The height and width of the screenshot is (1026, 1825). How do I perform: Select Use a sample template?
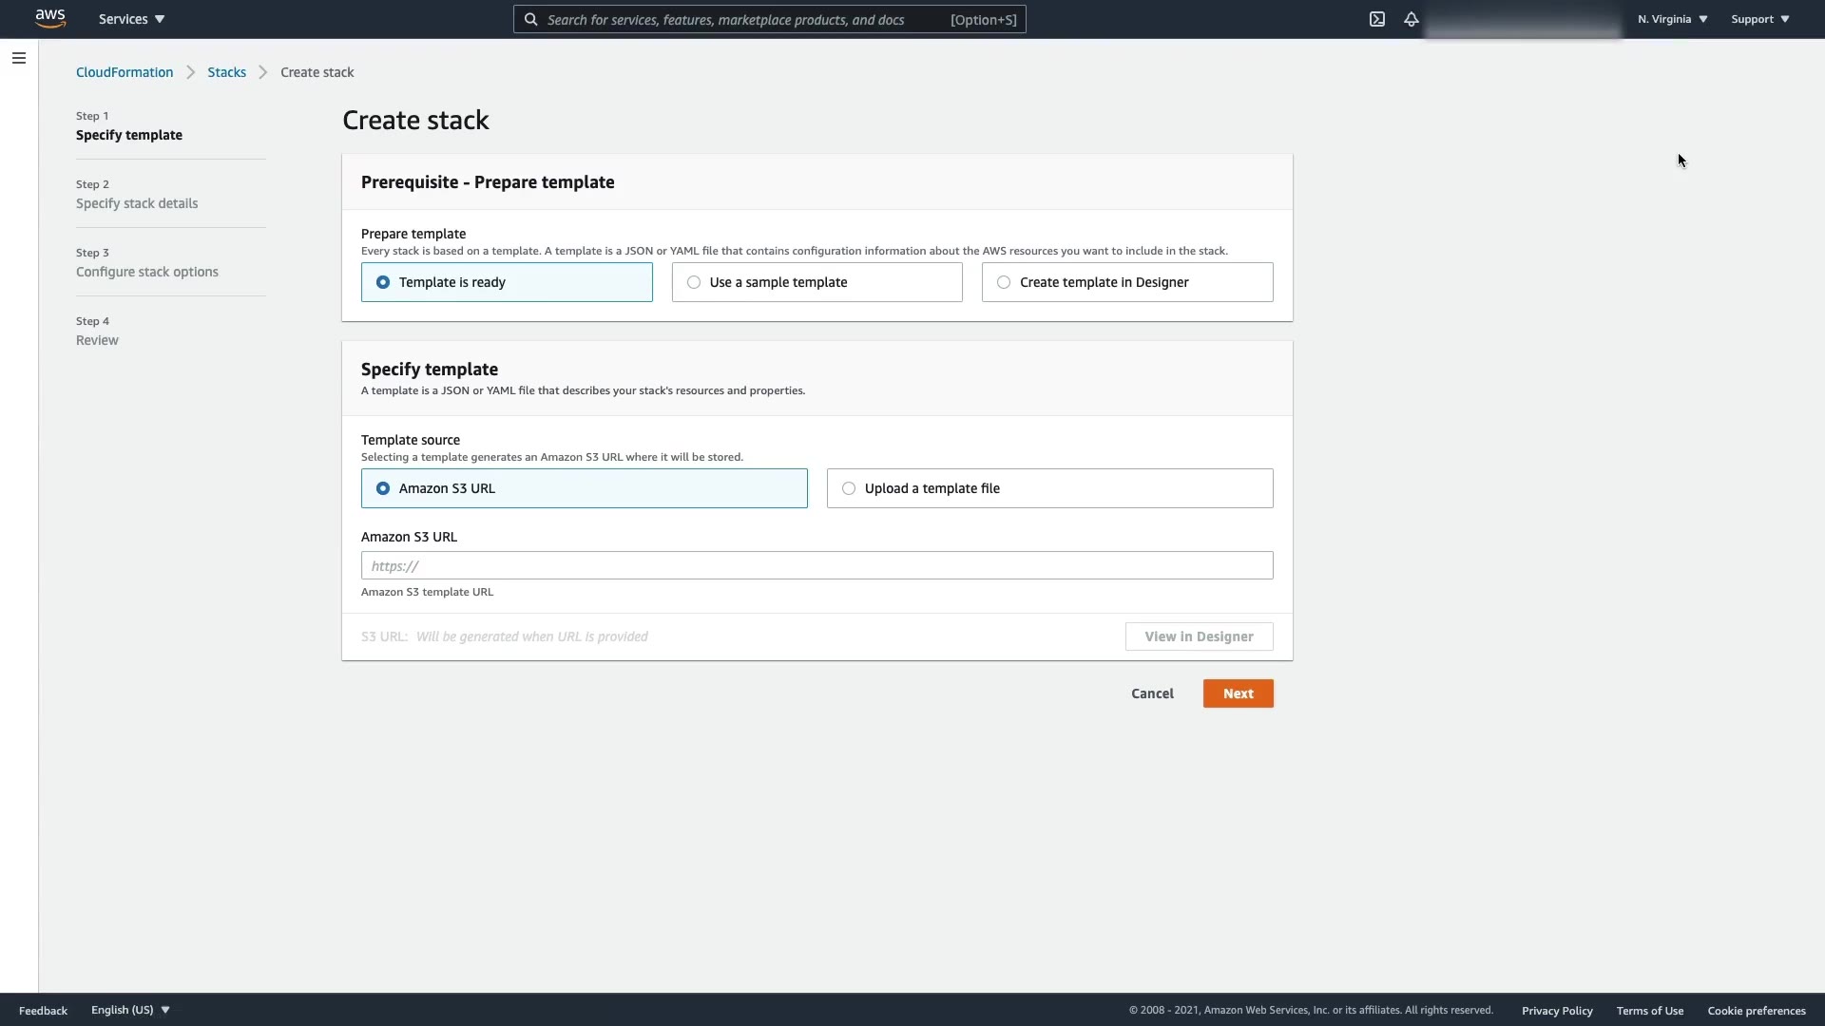click(694, 282)
